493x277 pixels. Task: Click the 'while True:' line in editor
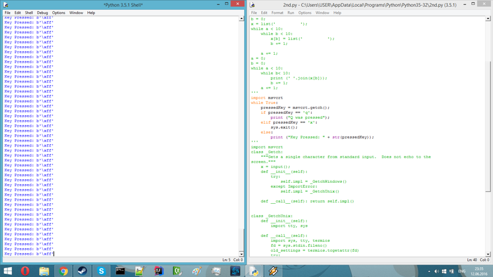click(264, 103)
